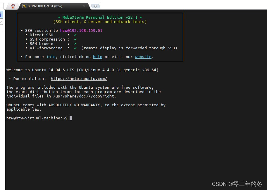Open the Home tab with house icon
The height and width of the screenshot is (190, 267).
(x=13, y=6)
